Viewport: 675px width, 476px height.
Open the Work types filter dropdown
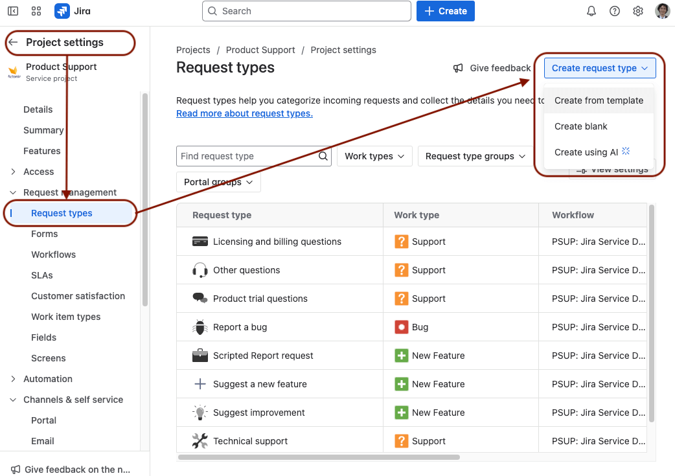click(x=374, y=156)
